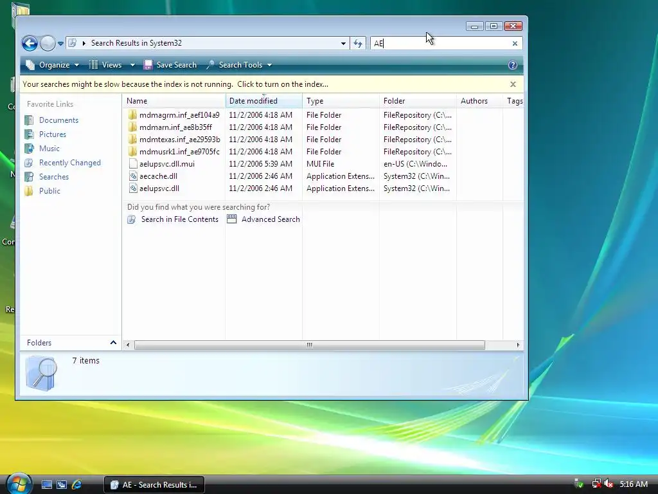
Task: Open the Windows Start orb
Action: 19,484
